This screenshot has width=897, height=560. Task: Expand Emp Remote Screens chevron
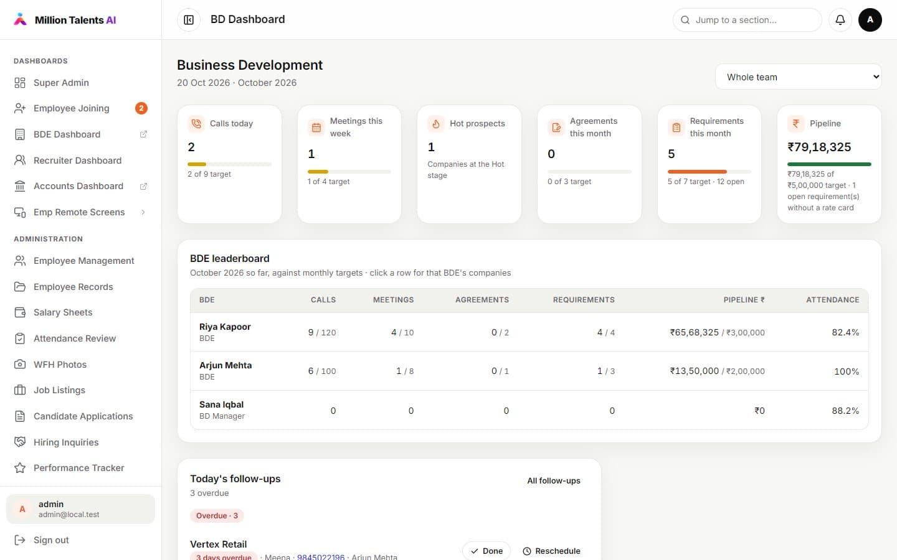point(143,212)
